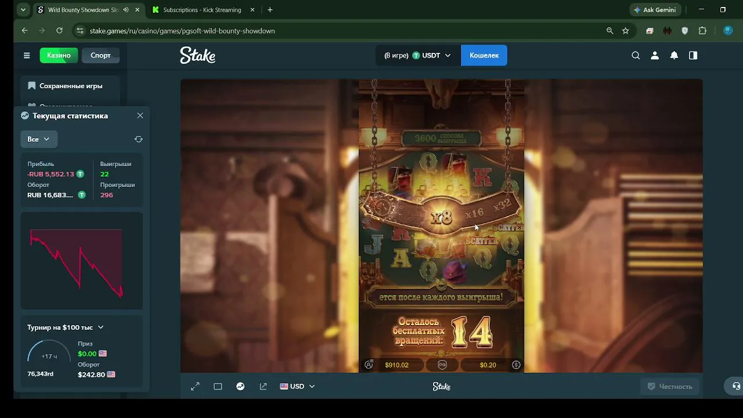
Task: Open the Stake site search
Action: click(636, 56)
